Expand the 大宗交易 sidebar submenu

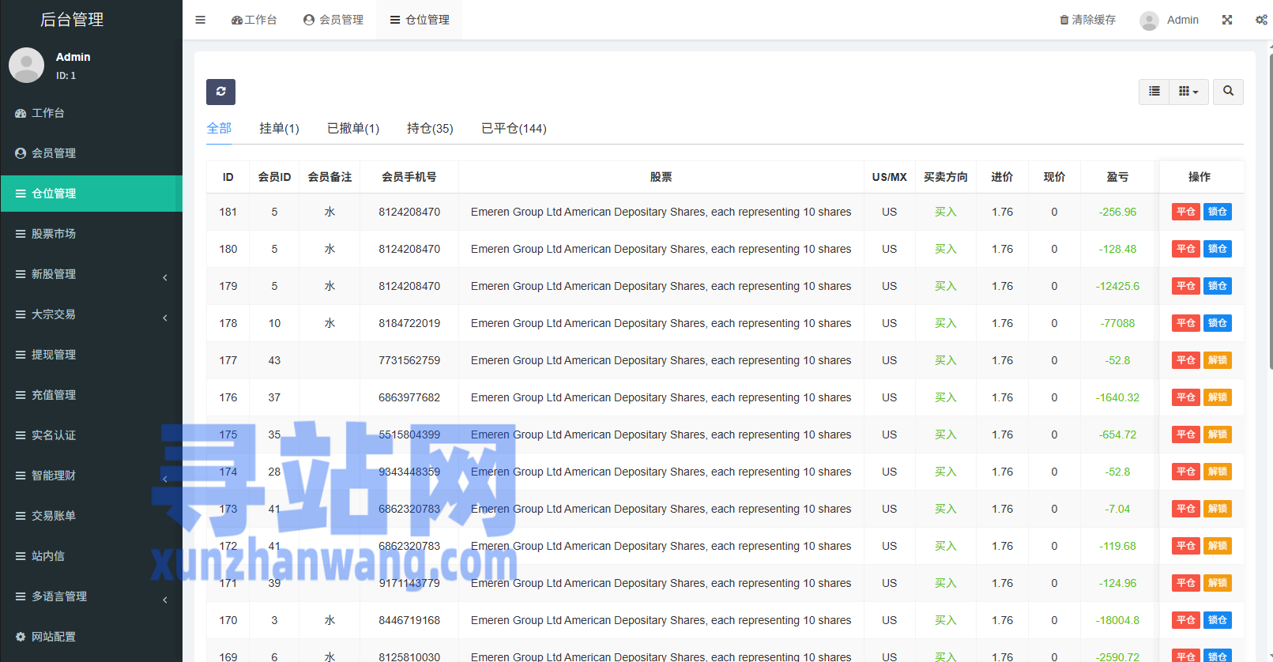coord(91,314)
